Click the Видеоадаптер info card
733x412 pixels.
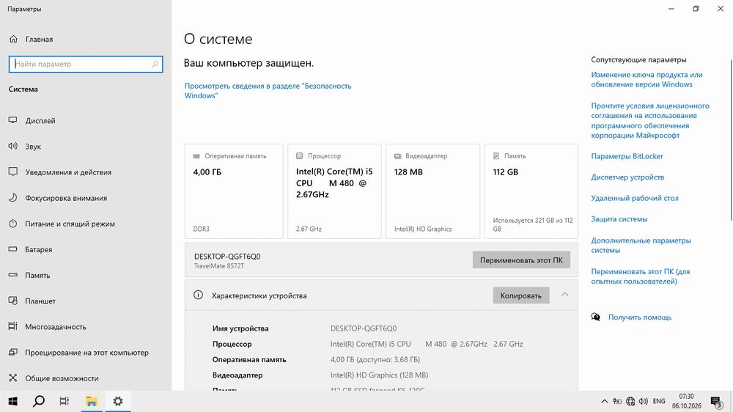point(433,191)
